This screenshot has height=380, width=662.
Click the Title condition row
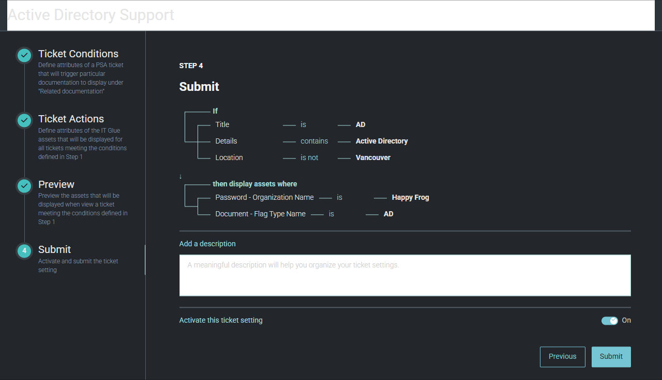coord(222,124)
